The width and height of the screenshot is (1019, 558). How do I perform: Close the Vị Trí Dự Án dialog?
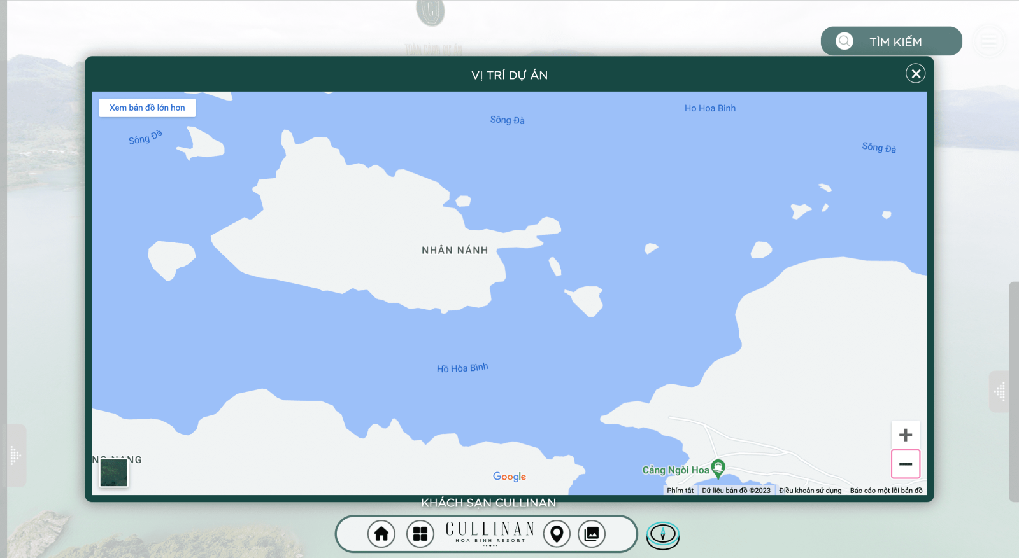[x=916, y=74]
